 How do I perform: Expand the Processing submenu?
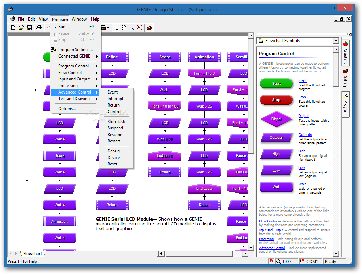tap(76, 86)
